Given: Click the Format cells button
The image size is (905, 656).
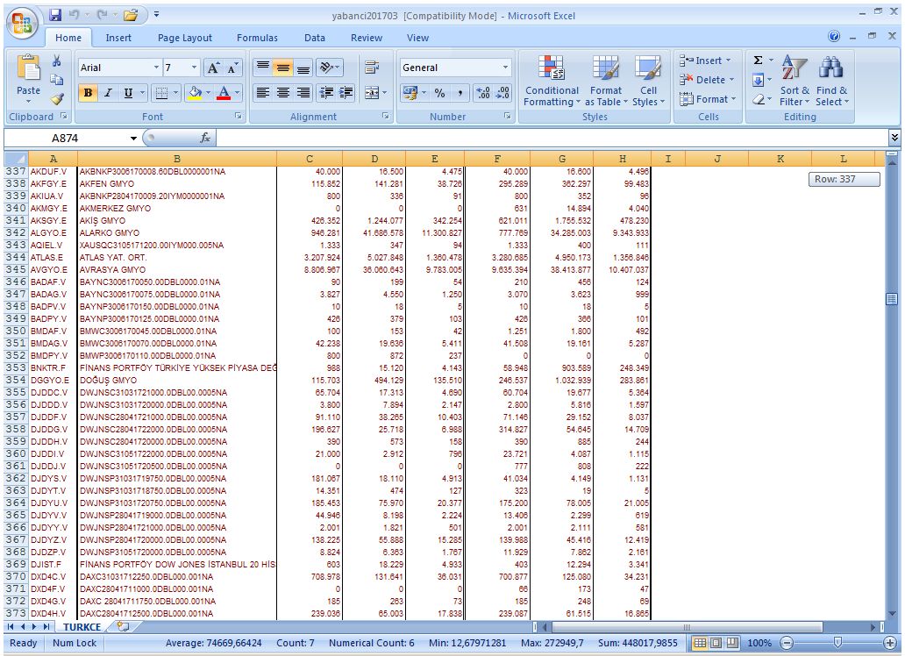Looking at the screenshot, I should pyautogui.click(x=709, y=99).
